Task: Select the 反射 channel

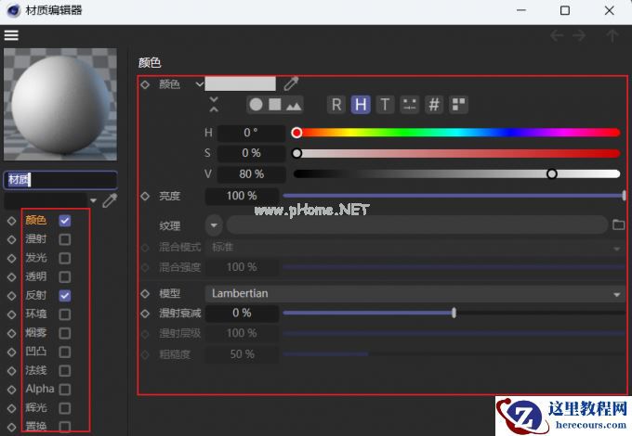Action: click(x=36, y=295)
